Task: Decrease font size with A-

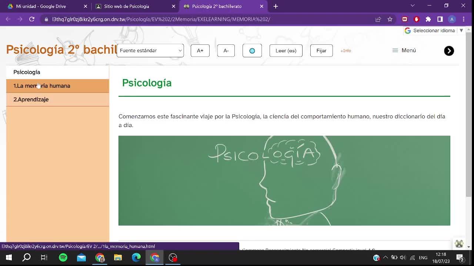Action: [x=226, y=51]
